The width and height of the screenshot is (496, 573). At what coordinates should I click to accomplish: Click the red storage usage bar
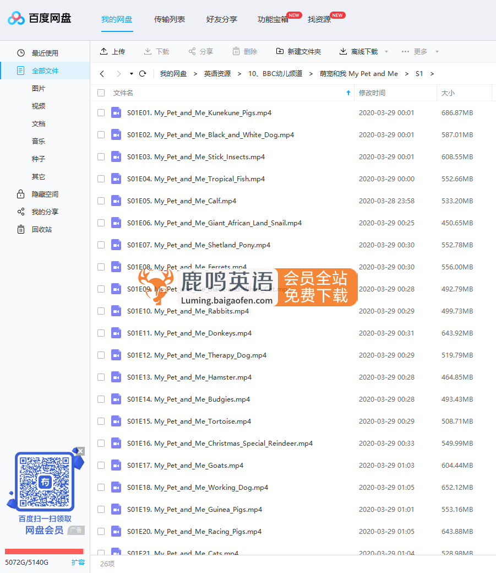[x=44, y=552]
